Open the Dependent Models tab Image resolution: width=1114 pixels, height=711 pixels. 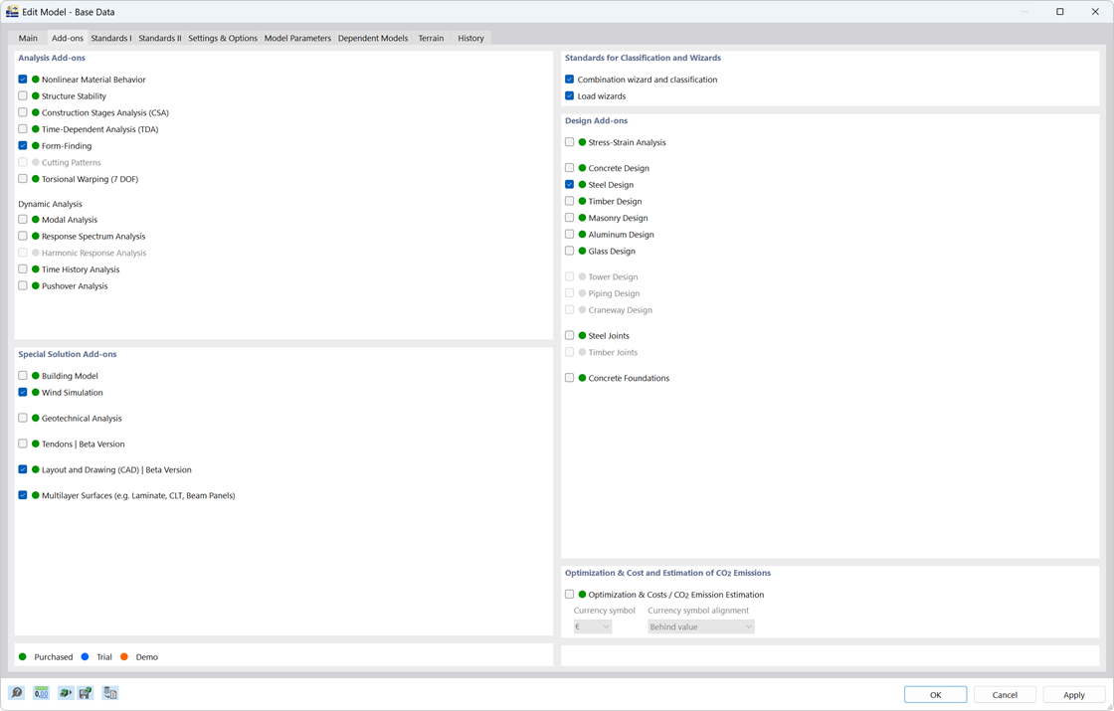pos(373,39)
